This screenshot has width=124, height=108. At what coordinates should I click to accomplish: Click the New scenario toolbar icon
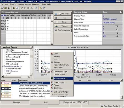coord(2,8)
